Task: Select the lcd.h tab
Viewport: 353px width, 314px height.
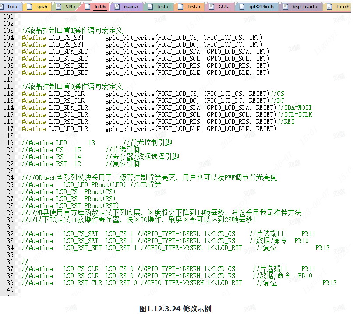Action: 95,7
